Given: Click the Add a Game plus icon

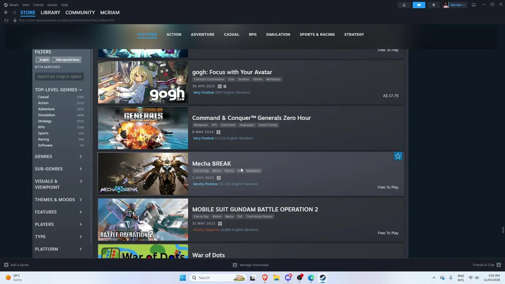Looking at the screenshot, I should point(6,265).
